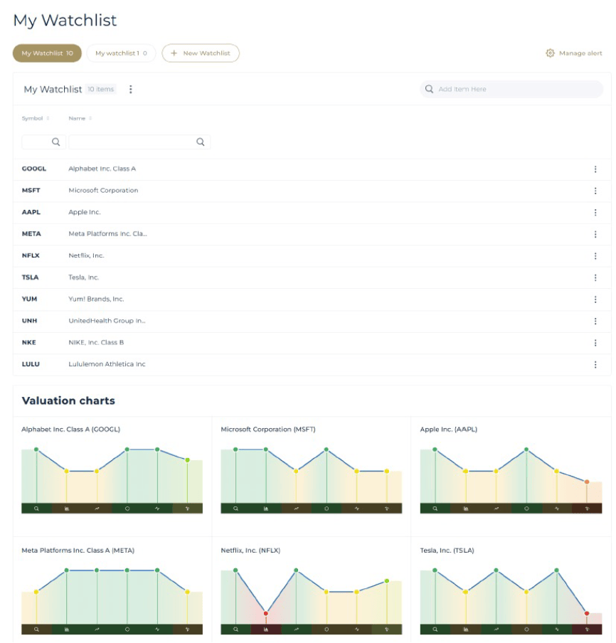Open the NFLX row three-dot menu
This screenshot has width=616, height=643.
tap(595, 256)
